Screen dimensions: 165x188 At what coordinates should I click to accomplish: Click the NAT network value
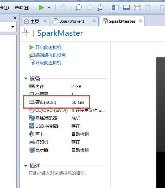click(76, 118)
